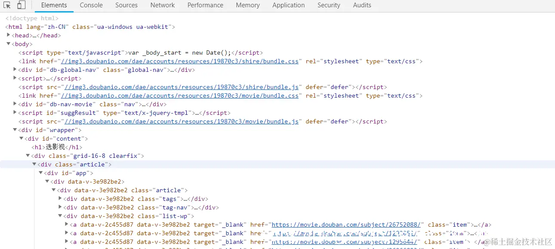This screenshot has height=249, width=555.
Task: Open the shire/bundle.css link href
Action: click(x=180, y=61)
